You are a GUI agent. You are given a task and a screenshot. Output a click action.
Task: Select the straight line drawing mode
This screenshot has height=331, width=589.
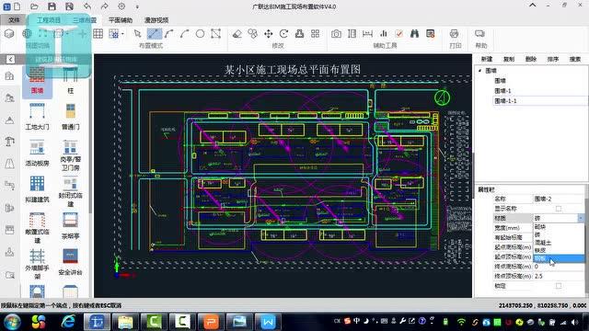pos(154,34)
